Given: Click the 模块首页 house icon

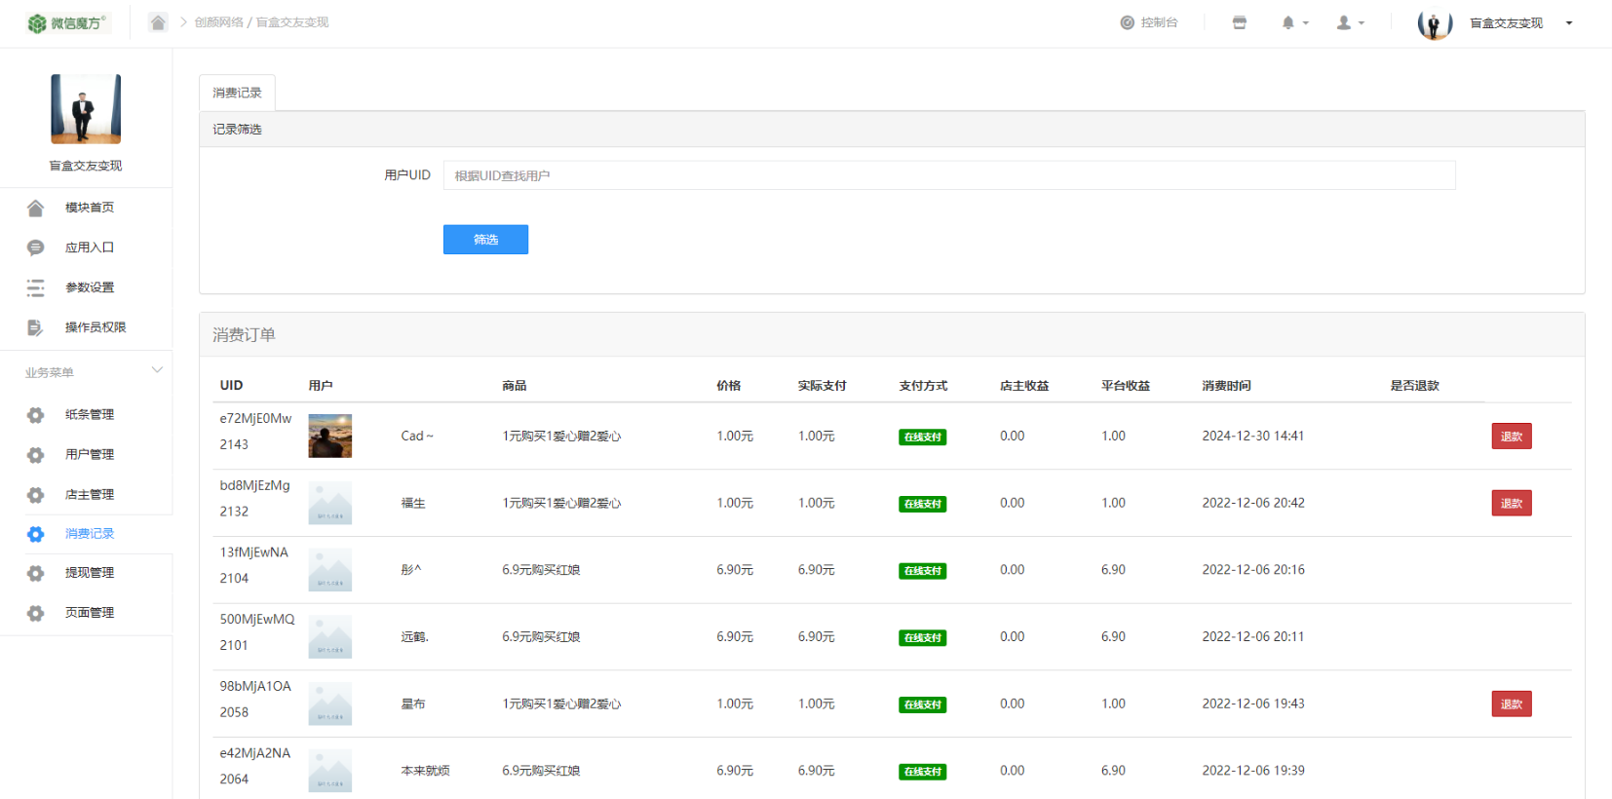Looking at the screenshot, I should click(x=36, y=208).
